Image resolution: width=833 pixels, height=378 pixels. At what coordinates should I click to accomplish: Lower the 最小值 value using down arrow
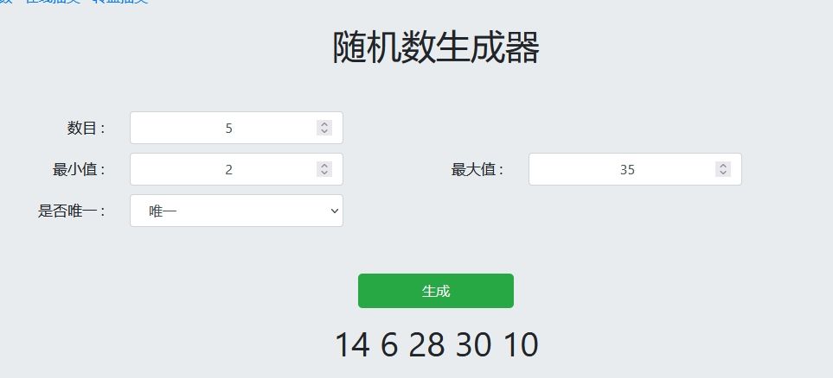(x=324, y=173)
